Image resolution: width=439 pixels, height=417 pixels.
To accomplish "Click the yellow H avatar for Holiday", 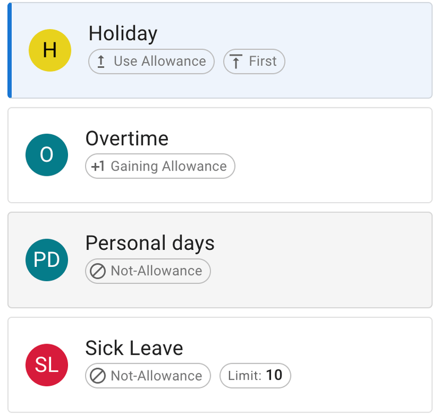I will point(49,50).
